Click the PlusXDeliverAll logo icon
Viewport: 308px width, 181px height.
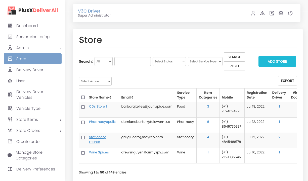tap(12, 10)
